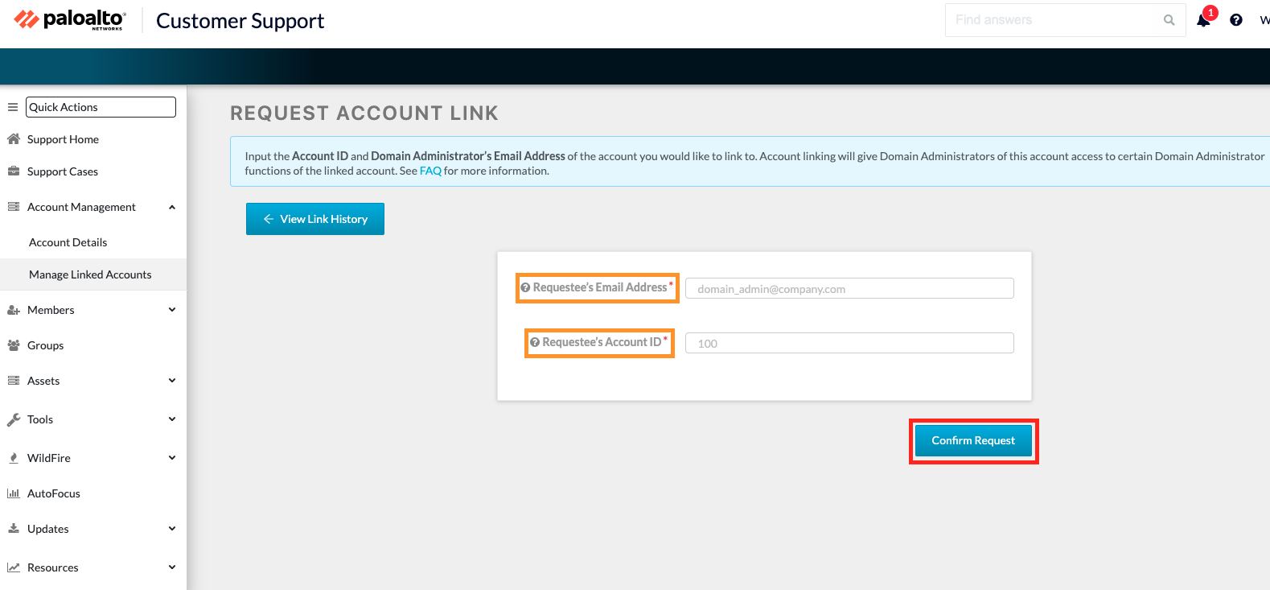1270x590 pixels.
Task: Go to Support Cases
Action: tap(63, 171)
